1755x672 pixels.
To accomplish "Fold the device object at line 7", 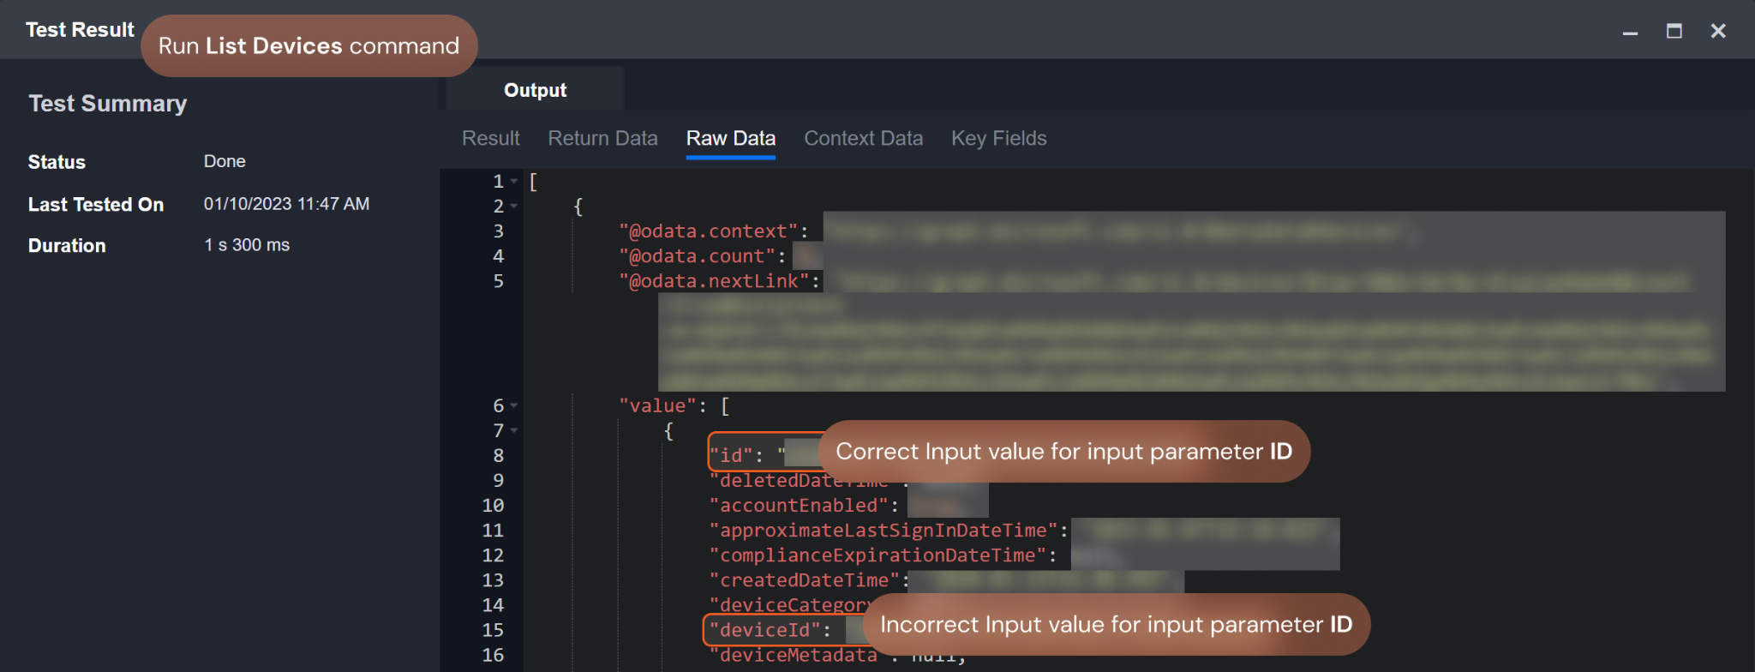I will pyautogui.click(x=514, y=431).
